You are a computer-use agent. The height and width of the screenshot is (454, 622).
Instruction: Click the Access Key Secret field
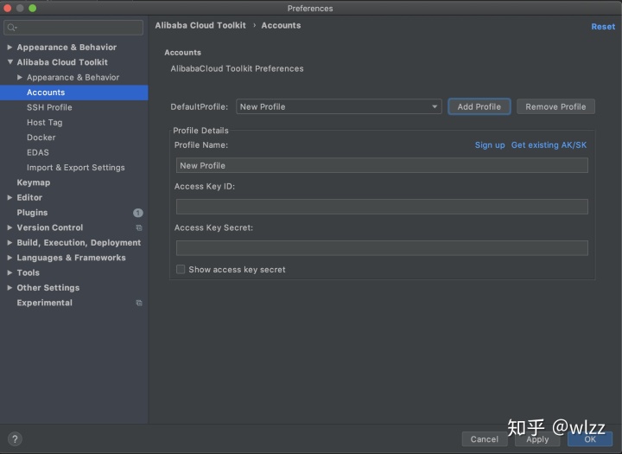pyautogui.click(x=382, y=248)
